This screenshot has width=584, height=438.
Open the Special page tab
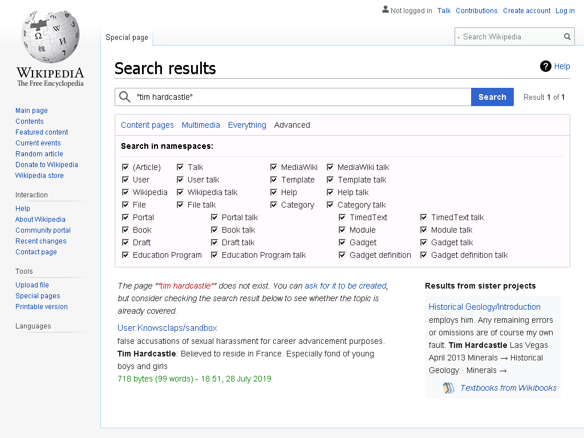click(x=127, y=37)
